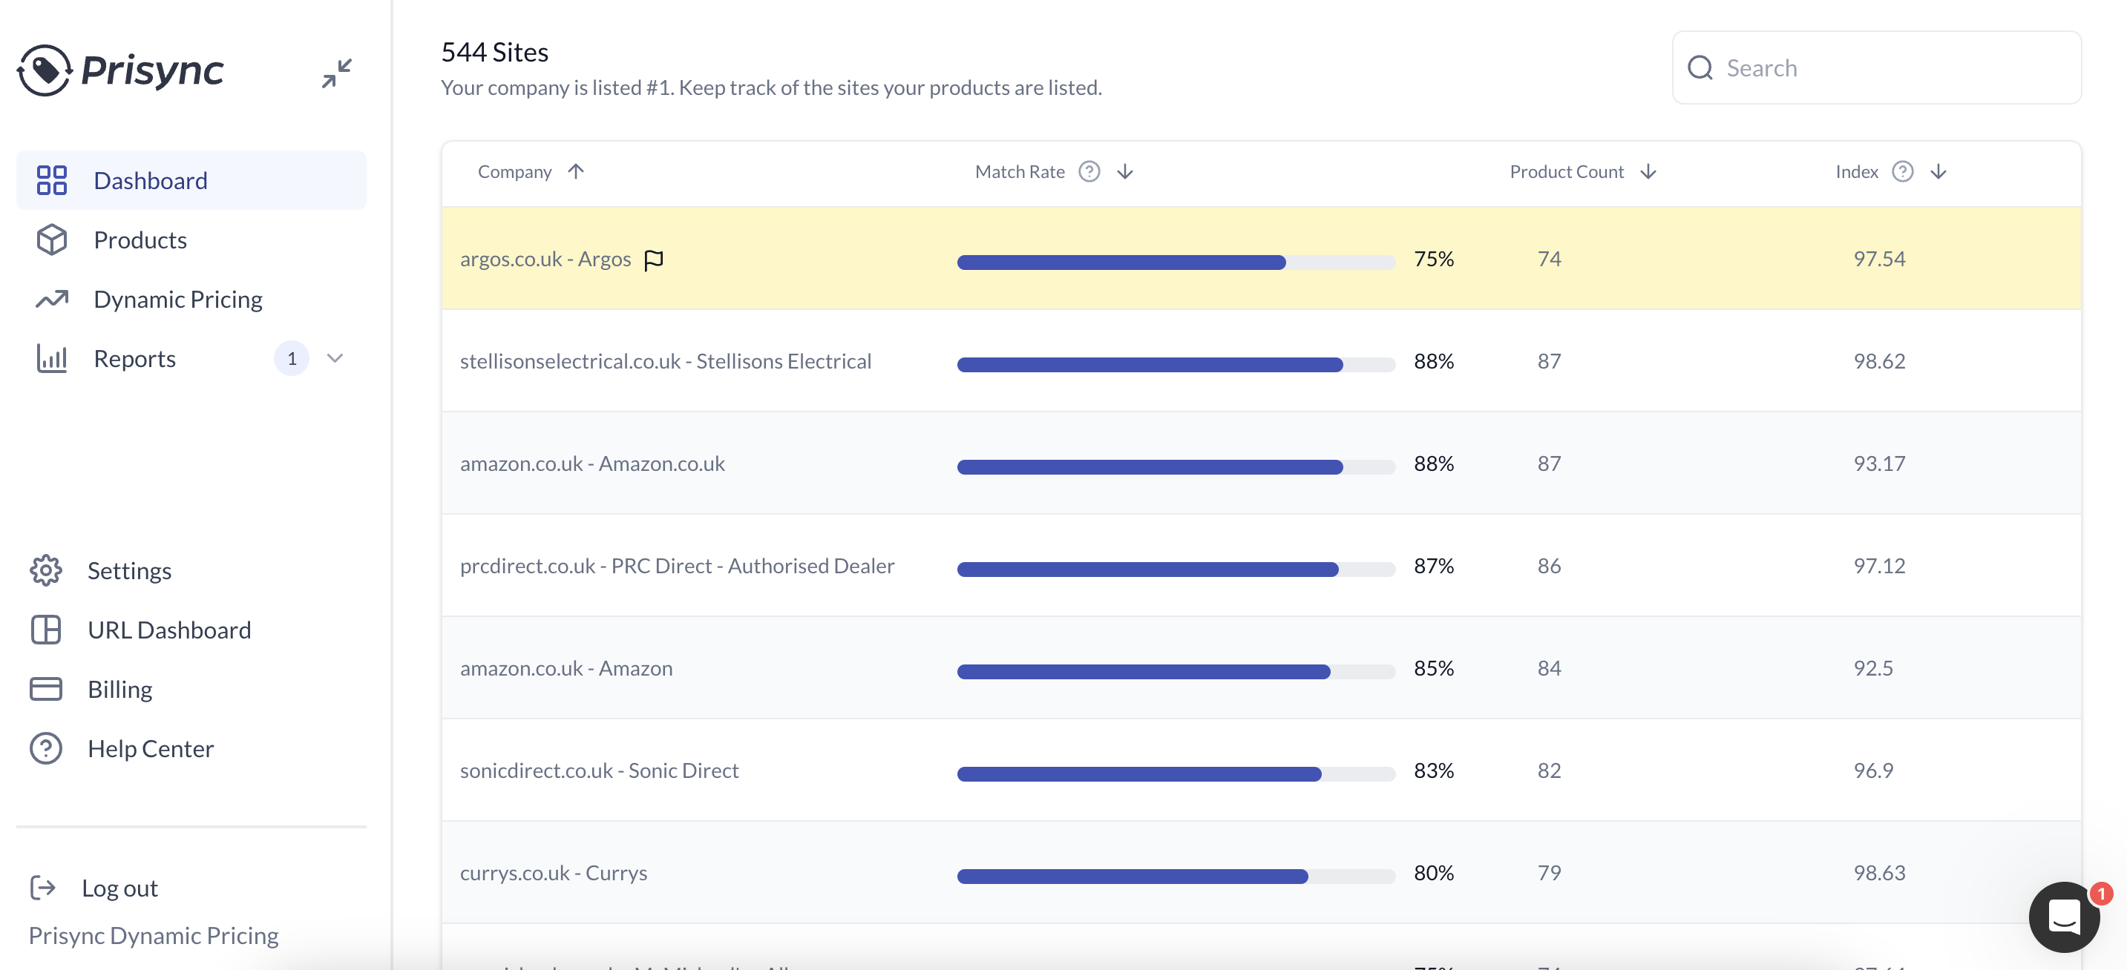Open the URL Dashboard menu item
This screenshot has height=970, width=2127.
(x=168, y=630)
